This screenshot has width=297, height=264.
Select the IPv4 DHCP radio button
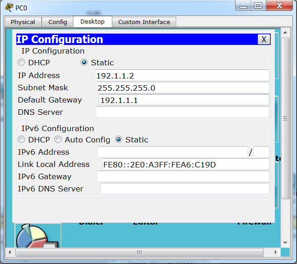click(21, 62)
